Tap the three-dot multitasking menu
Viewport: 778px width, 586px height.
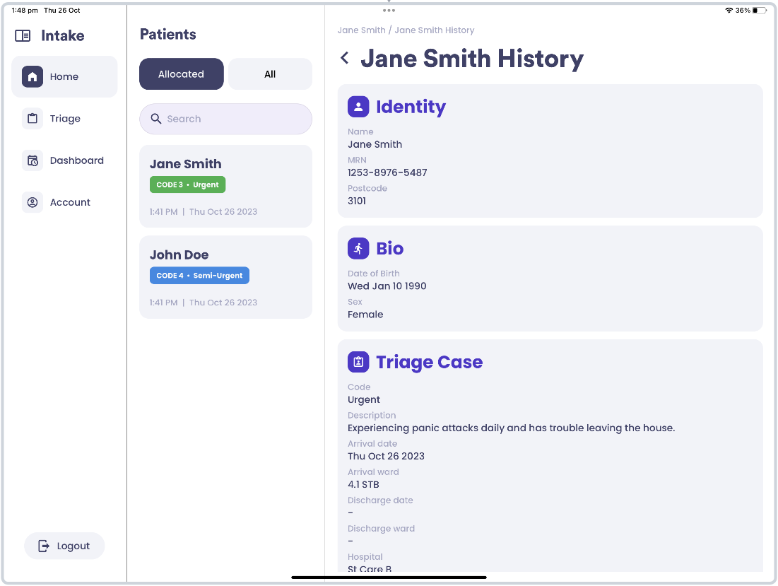[389, 11]
